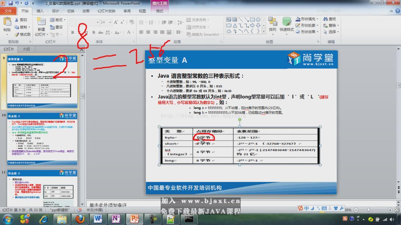
Task: Open the File (文件) tab
Action: pos(8,11)
